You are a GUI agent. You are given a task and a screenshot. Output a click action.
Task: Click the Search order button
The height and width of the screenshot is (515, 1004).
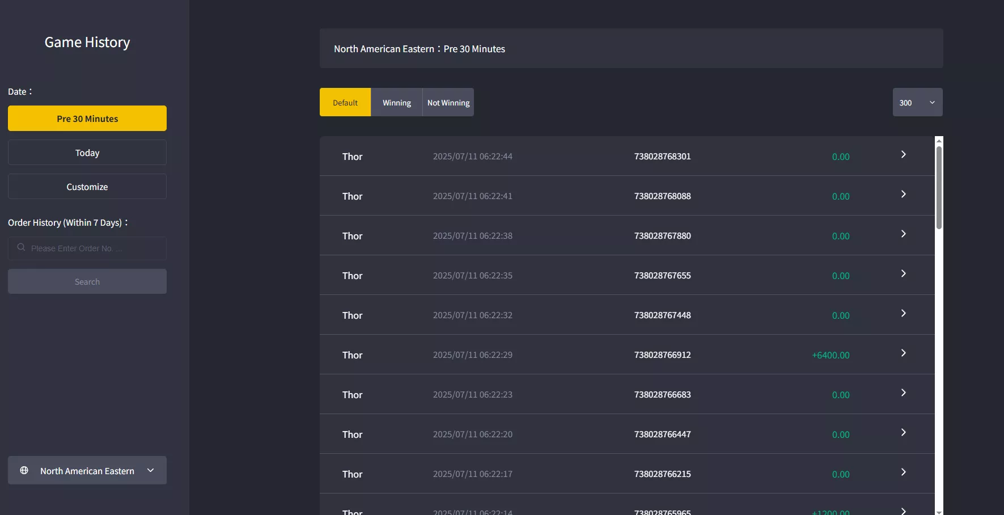tap(87, 281)
